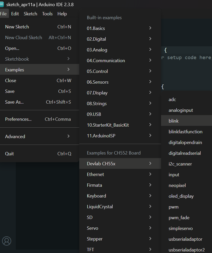This screenshot has height=253, width=212.
Task: Expand LiquidCrystal library examples
Action: [x=120, y=207]
